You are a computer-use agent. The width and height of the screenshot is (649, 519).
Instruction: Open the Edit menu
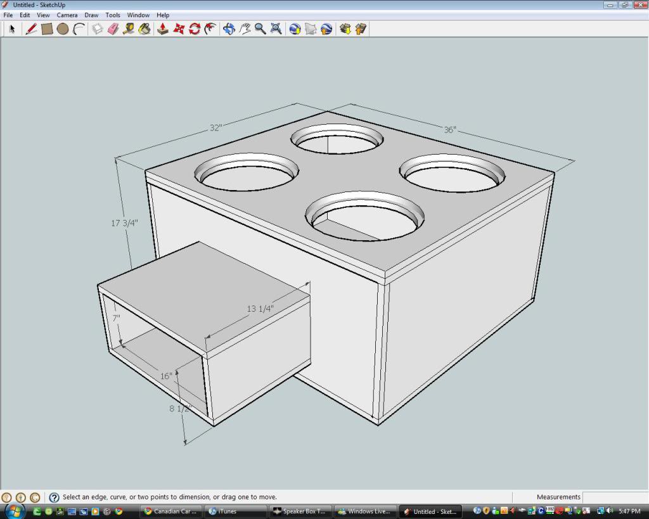(x=25, y=15)
